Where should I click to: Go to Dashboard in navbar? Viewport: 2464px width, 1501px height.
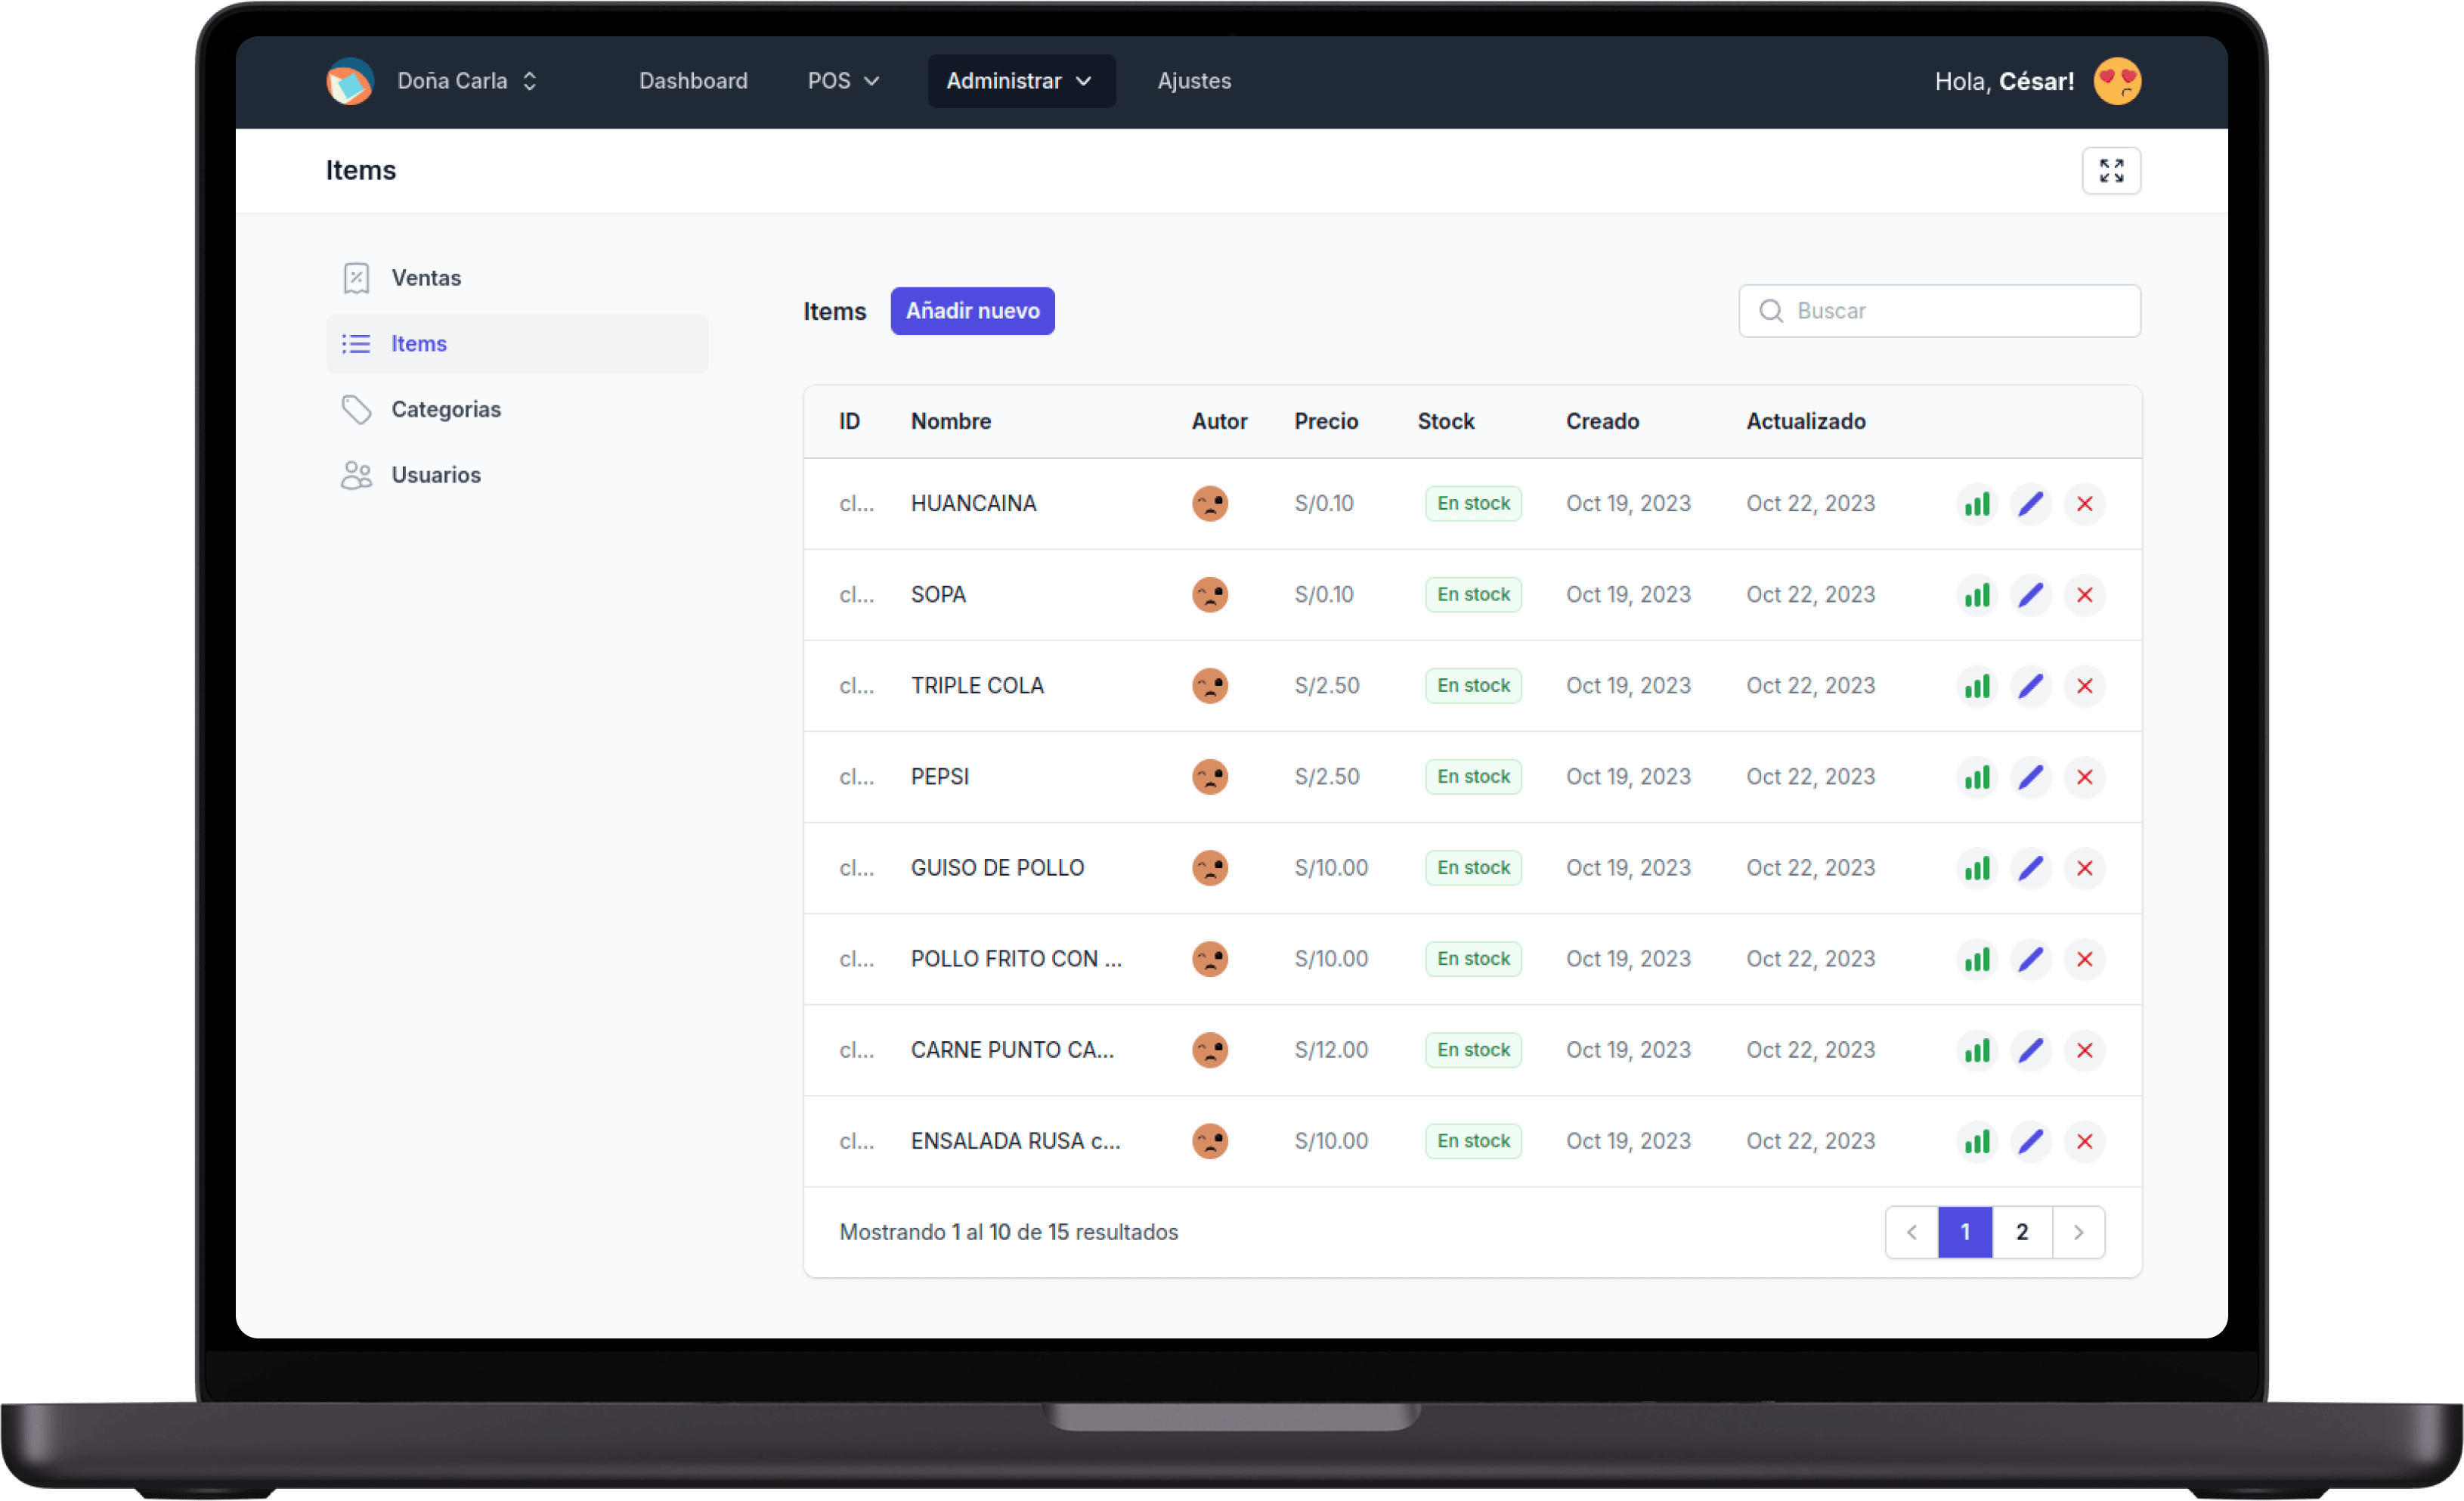pyautogui.click(x=693, y=81)
